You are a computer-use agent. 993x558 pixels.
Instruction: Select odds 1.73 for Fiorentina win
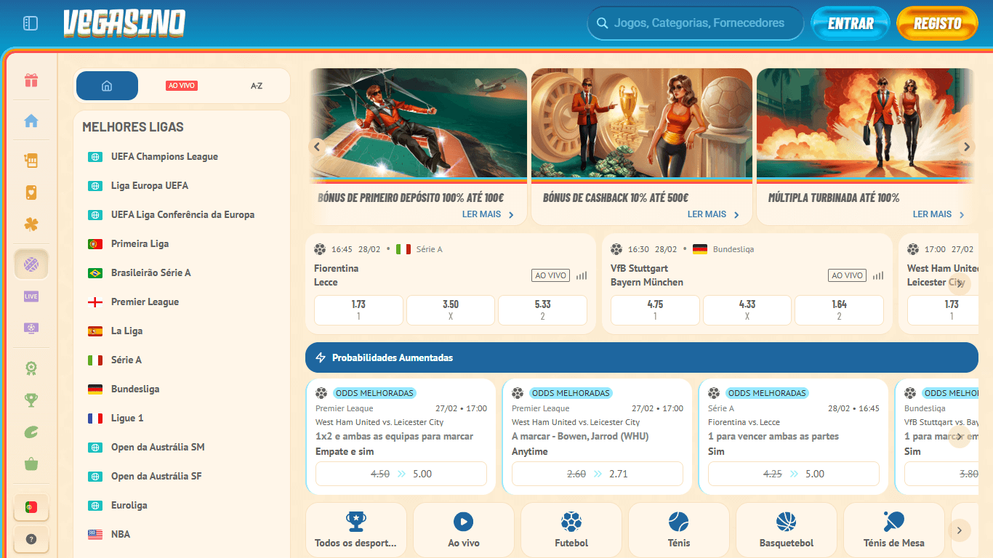(358, 310)
